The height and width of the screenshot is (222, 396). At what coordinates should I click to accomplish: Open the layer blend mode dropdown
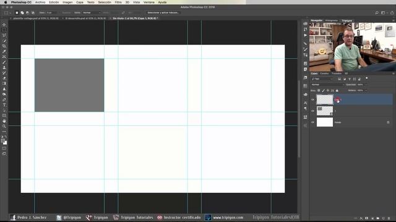pyautogui.click(x=327, y=85)
